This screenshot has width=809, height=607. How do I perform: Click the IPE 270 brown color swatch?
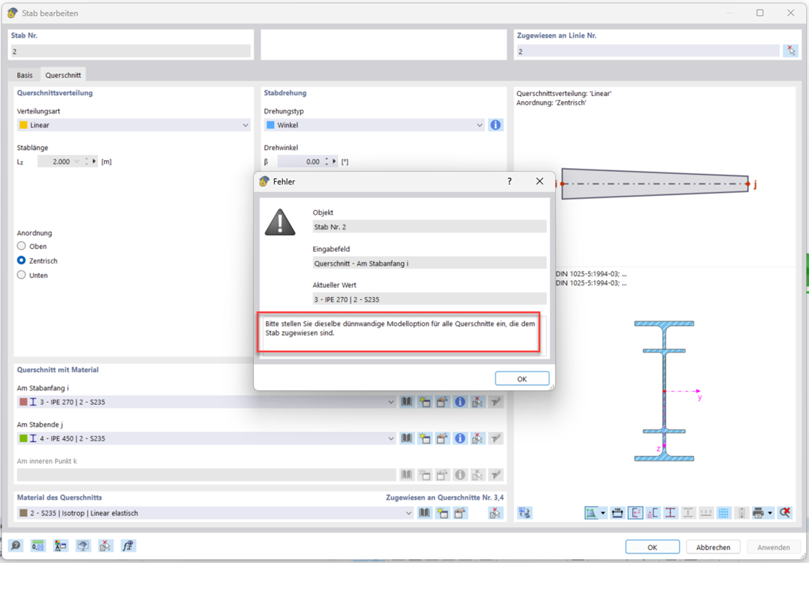click(x=23, y=402)
